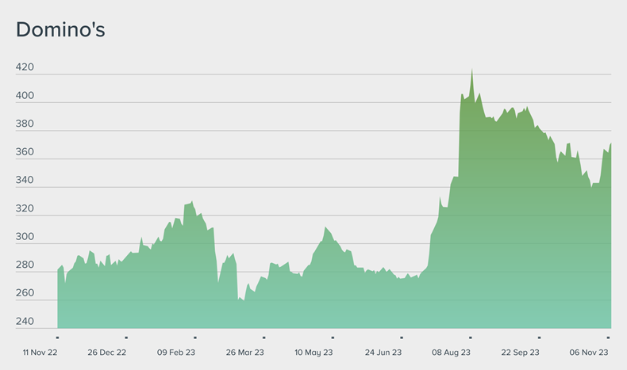Select the 320 price axis label
This screenshot has width=627, height=370.
pos(25,209)
